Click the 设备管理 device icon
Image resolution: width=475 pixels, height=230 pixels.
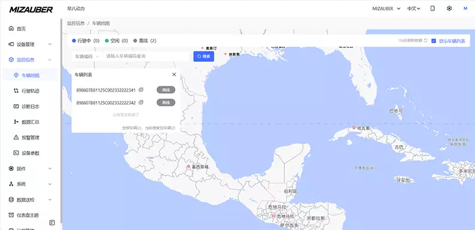[11, 44]
